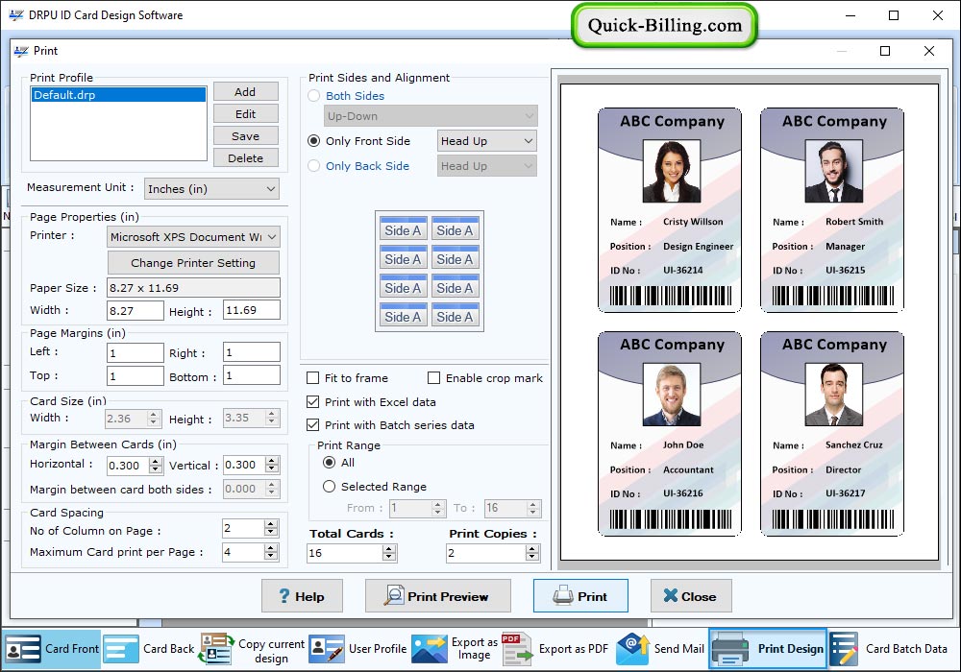The width and height of the screenshot is (961, 672).
Task: Add a new print profile
Action: (246, 92)
